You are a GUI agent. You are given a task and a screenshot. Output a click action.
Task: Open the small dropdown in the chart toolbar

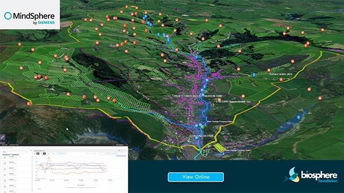[x=51, y=154]
